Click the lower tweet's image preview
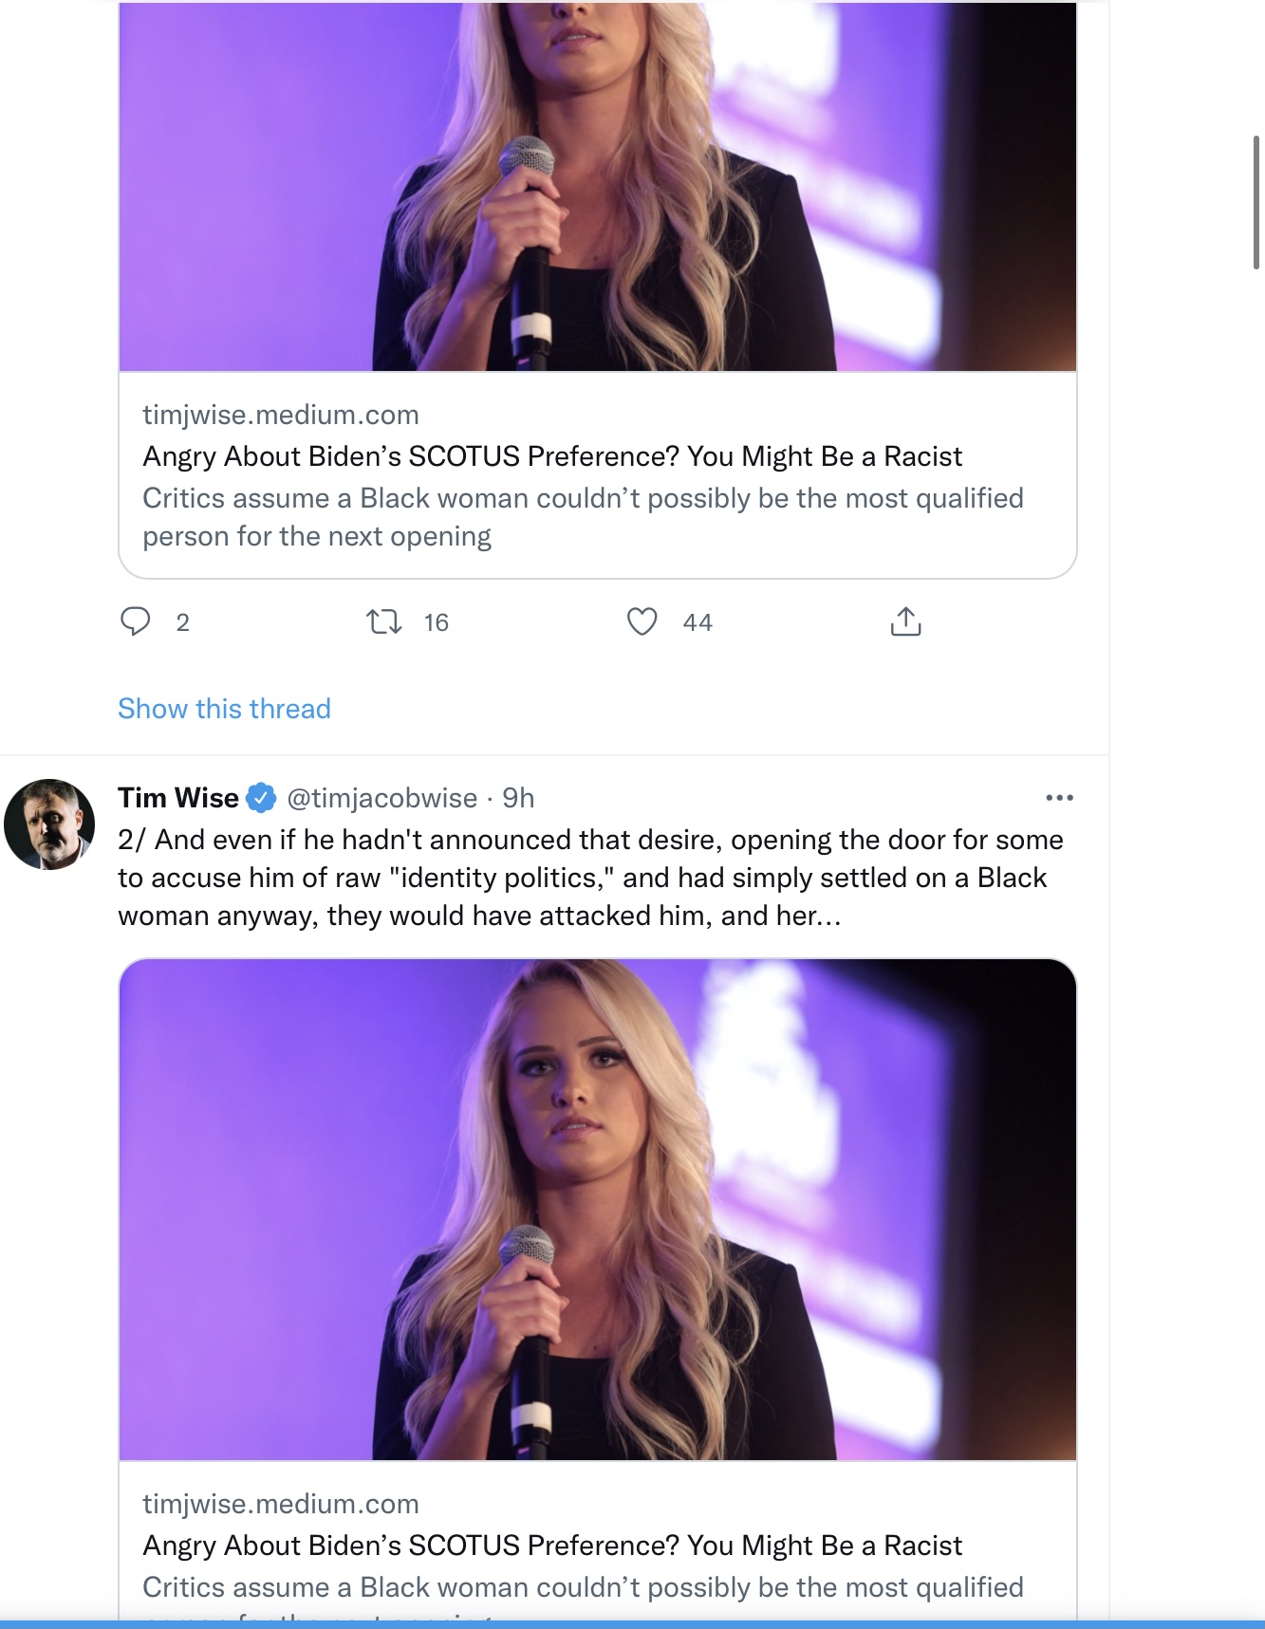The image size is (1265, 1629). (x=598, y=1210)
